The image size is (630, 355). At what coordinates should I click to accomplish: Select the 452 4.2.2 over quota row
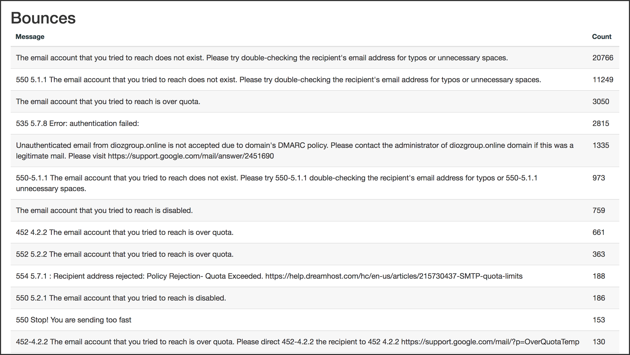[x=124, y=232]
